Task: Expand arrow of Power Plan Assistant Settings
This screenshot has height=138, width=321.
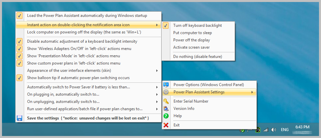Action: (x=252, y=92)
